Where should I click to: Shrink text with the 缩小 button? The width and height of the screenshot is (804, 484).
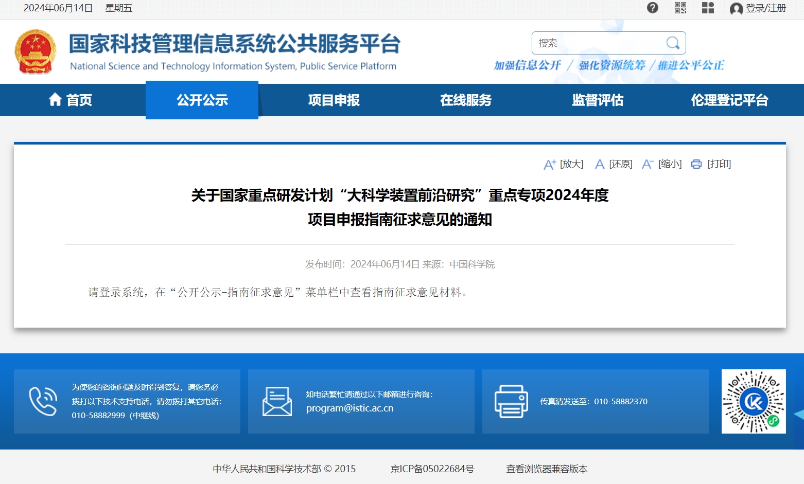[x=662, y=164]
